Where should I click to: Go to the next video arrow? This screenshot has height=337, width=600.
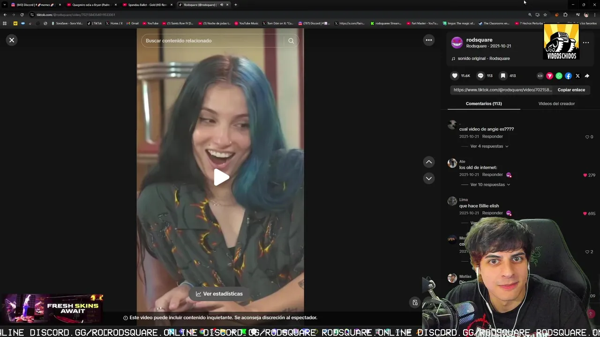click(x=428, y=178)
